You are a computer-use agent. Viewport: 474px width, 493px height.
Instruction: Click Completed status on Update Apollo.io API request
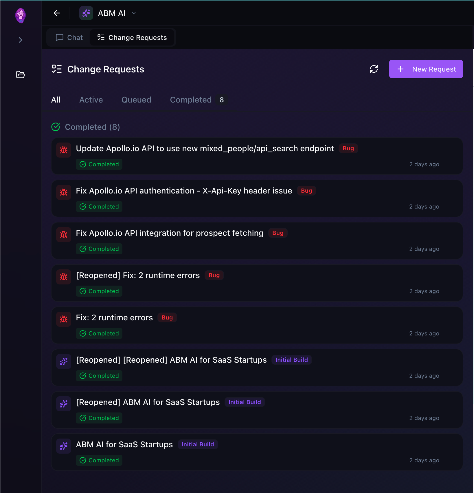click(99, 164)
